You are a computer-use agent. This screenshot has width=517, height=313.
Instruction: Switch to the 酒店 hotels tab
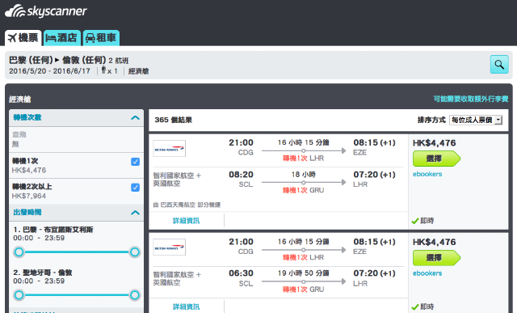coord(61,38)
